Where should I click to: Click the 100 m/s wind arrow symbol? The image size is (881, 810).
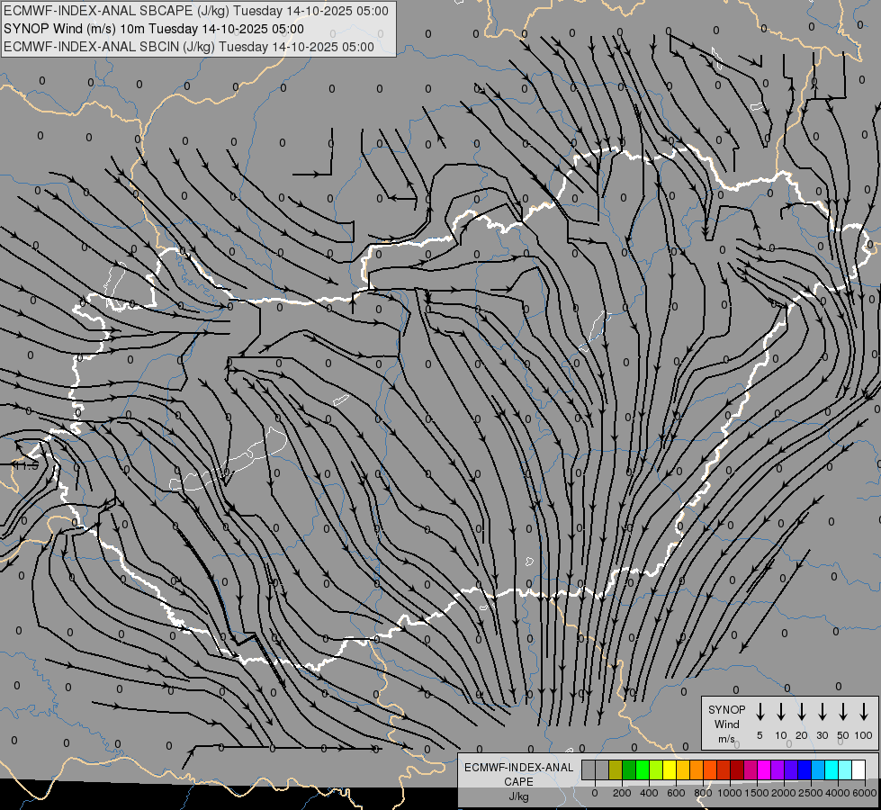[x=864, y=712]
